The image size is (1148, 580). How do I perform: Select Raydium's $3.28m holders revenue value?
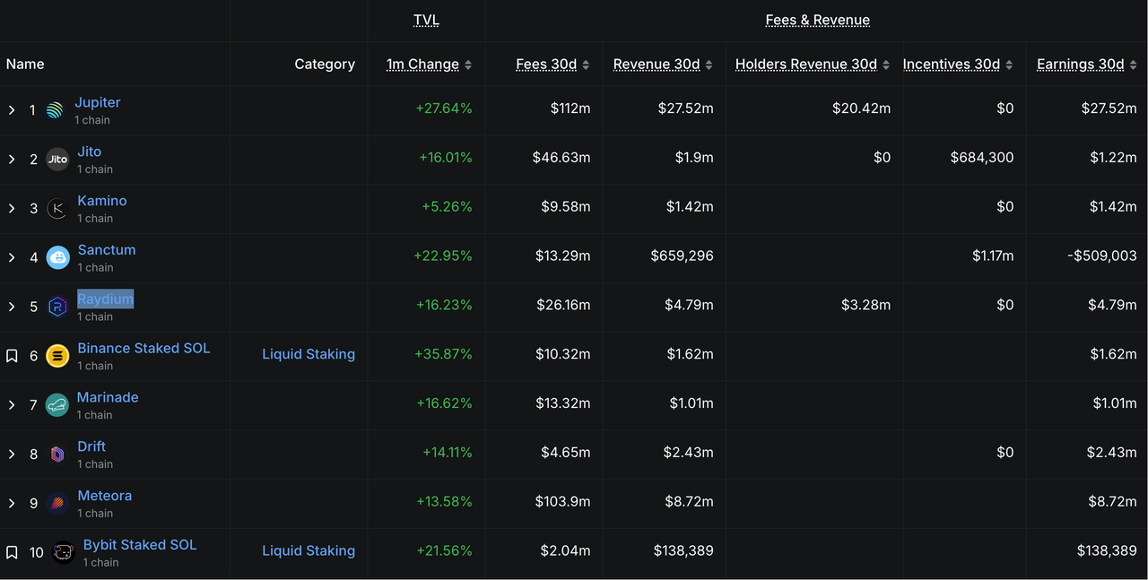tap(866, 305)
